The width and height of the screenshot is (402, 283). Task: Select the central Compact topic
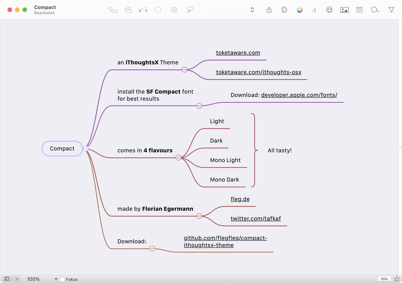coord(62,149)
